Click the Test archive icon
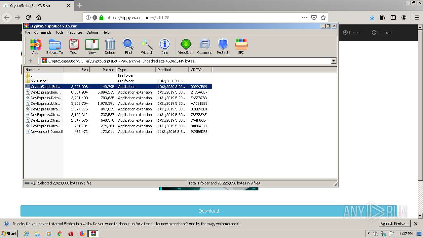The height and width of the screenshot is (238, 423). tap(74, 46)
